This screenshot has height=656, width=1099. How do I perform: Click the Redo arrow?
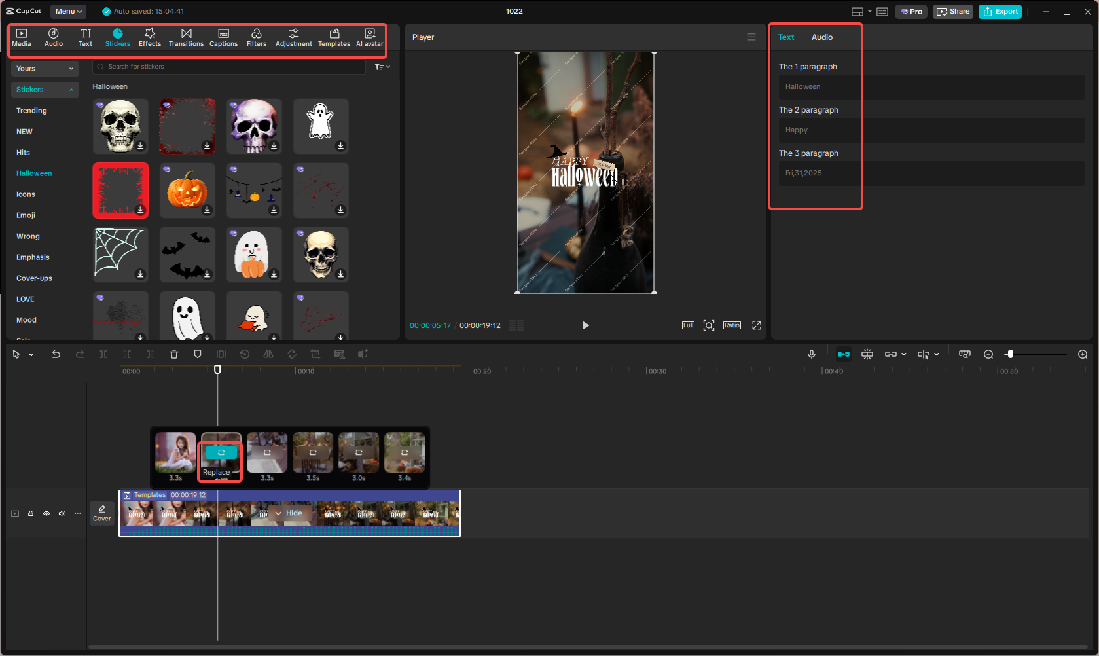pos(80,354)
